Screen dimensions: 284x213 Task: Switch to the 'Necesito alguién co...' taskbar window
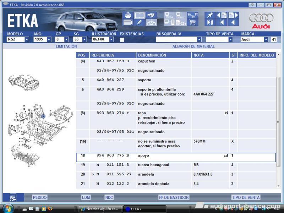pos(101,209)
